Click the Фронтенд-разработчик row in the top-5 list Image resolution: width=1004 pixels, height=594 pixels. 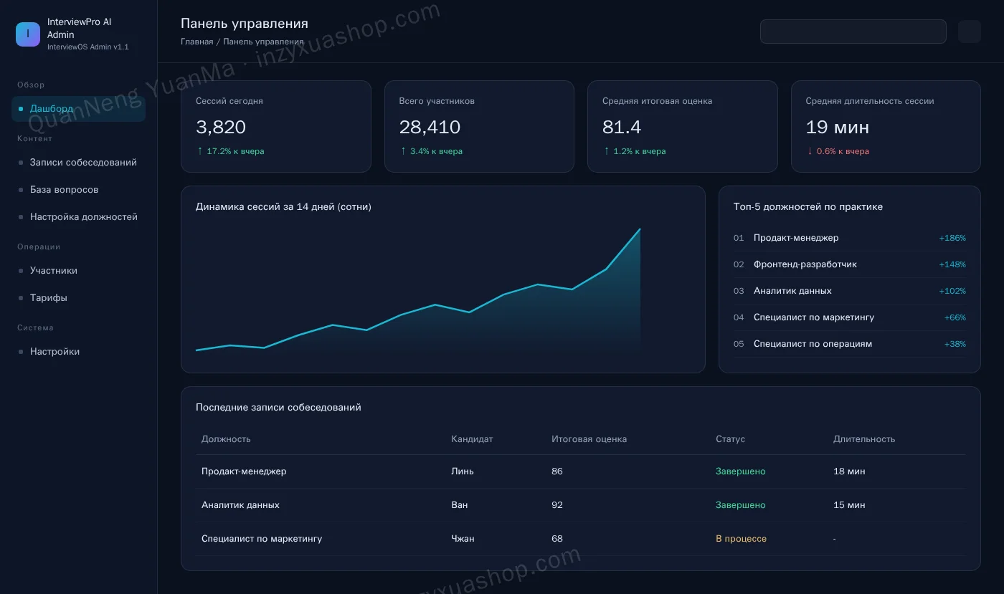coord(850,264)
